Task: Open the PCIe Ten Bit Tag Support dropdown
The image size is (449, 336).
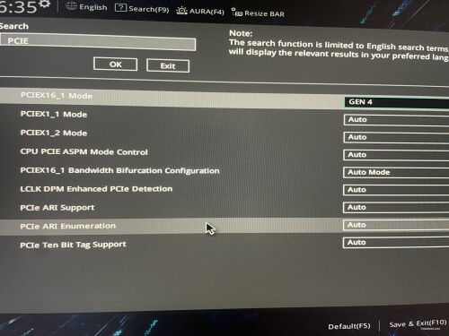Action: pyautogui.click(x=396, y=243)
